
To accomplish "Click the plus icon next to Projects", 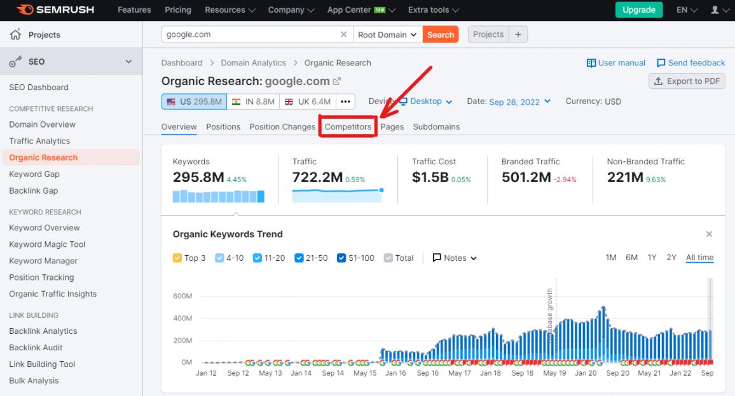I will [x=518, y=35].
